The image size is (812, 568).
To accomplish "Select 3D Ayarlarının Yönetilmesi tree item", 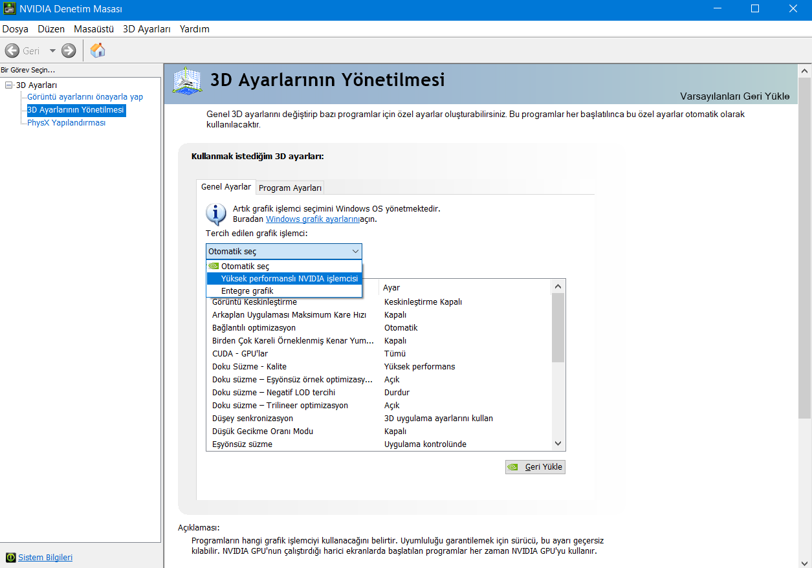I will point(76,110).
